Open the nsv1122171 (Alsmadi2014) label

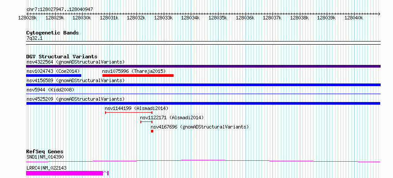point(172,117)
